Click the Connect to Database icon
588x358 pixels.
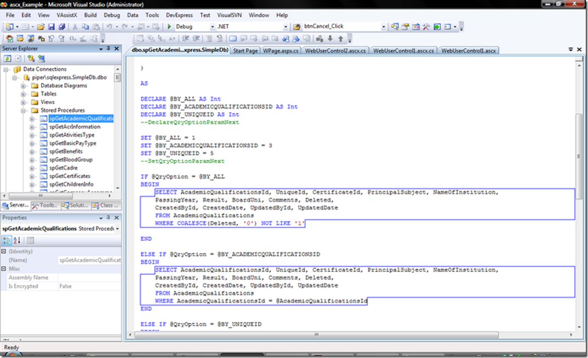(x=31, y=59)
